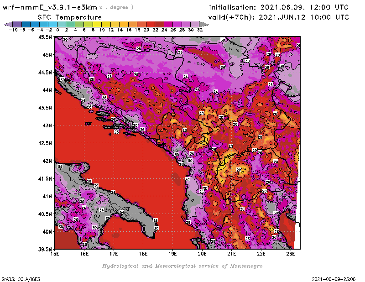Click the '44N' latitude label

(47, 90)
